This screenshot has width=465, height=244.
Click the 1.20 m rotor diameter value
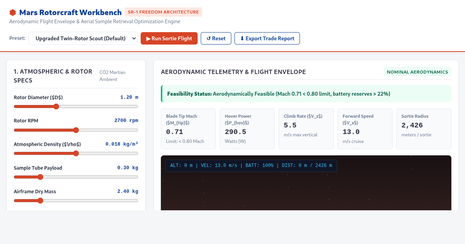(129, 97)
